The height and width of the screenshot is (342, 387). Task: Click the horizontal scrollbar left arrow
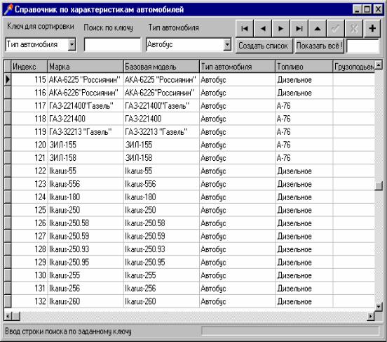pyautogui.click(x=8, y=316)
